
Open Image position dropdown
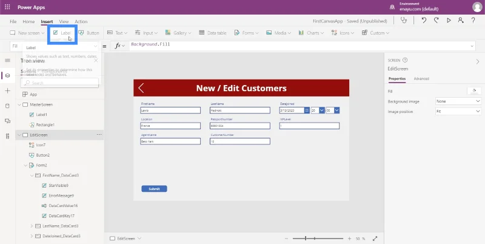(458, 112)
